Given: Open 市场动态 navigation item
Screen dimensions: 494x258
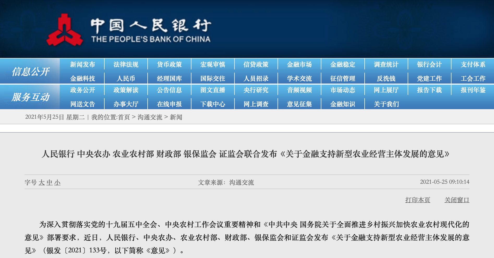Looking at the screenshot, I should [342, 90].
